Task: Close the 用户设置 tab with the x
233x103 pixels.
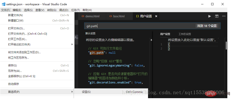Action: pos(156,16)
